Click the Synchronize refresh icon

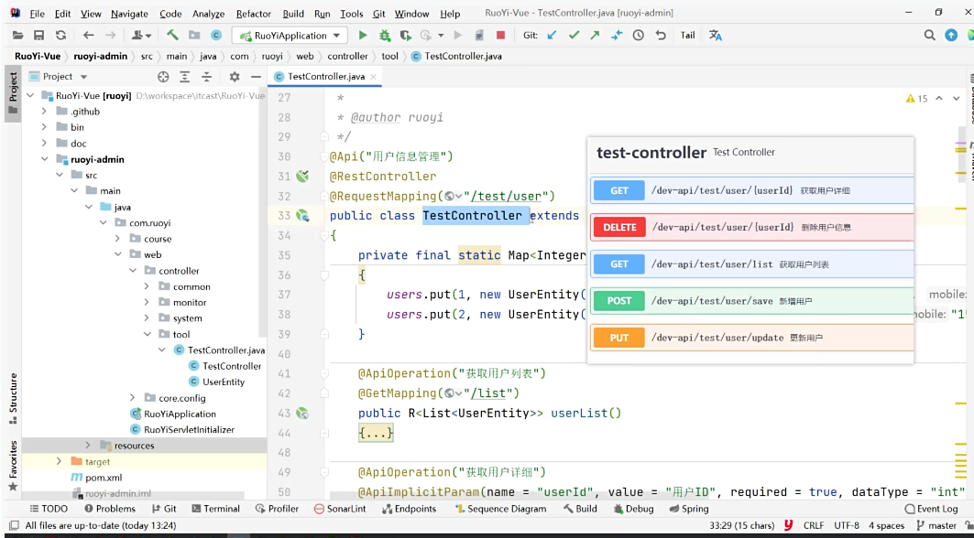coord(60,36)
